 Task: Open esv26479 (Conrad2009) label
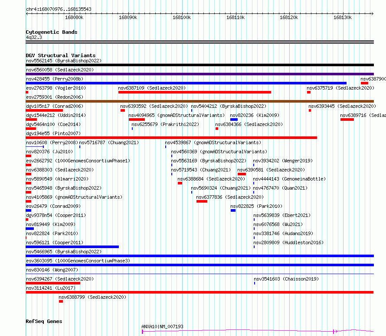53,206
